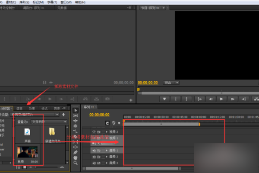Screen dimensions: 259x173
Task: Open the 适合 zoom level dropdown
Action: click(x=171, y=83)
